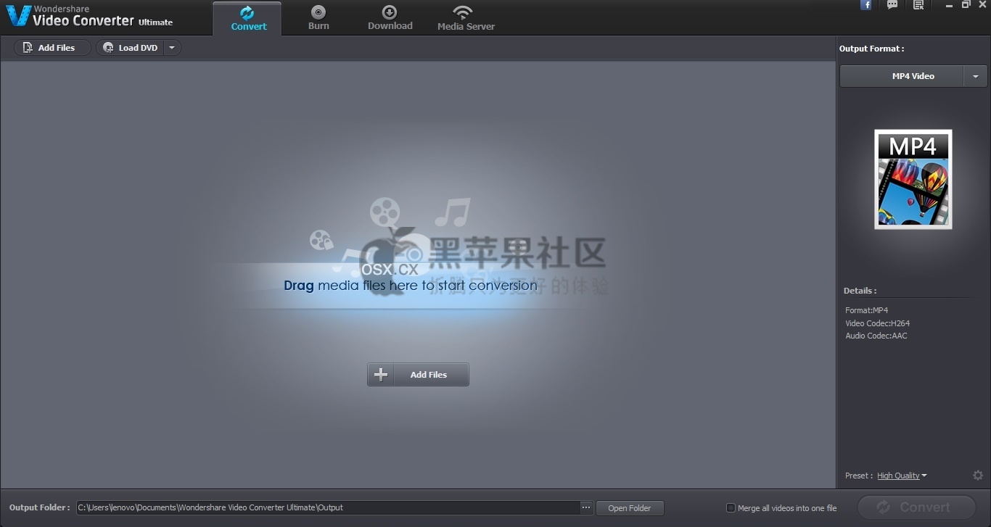Click the Video Codec:H264 text
Screen dimensions: 991x527
877,323
